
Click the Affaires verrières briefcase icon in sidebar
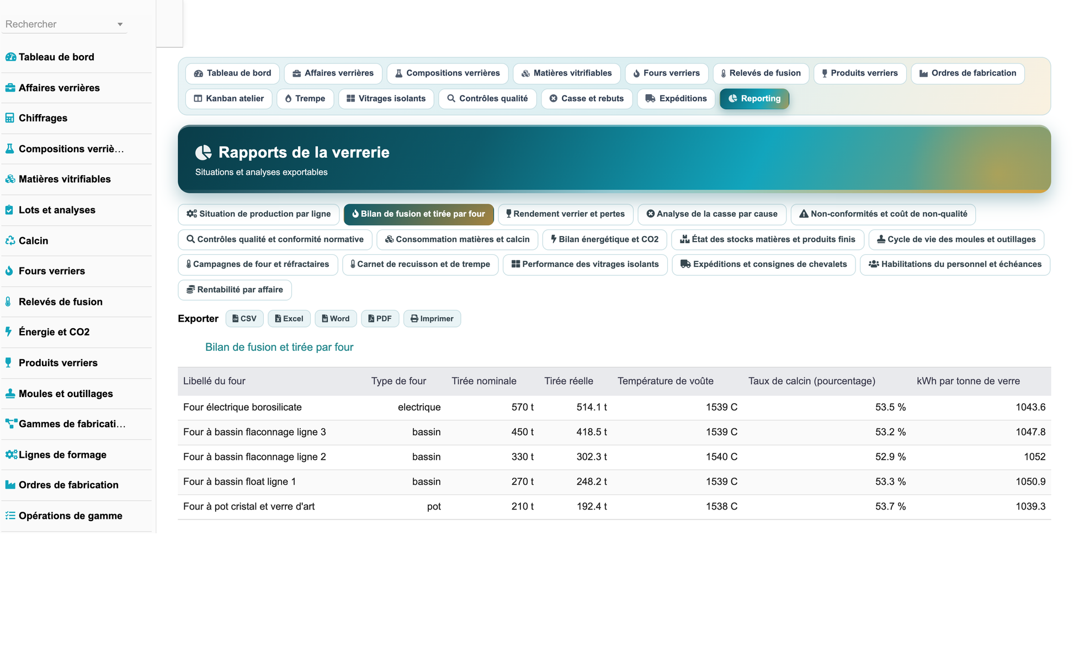point(10,88)
